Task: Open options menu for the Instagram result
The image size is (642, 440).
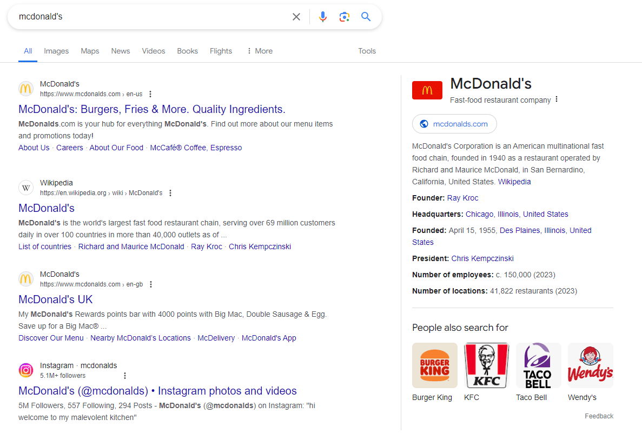Action: coord(125,376)
